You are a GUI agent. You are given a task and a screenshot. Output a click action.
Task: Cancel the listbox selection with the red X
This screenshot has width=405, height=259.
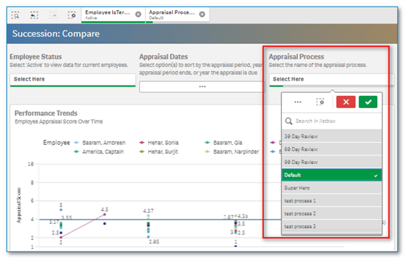[346, 102]
